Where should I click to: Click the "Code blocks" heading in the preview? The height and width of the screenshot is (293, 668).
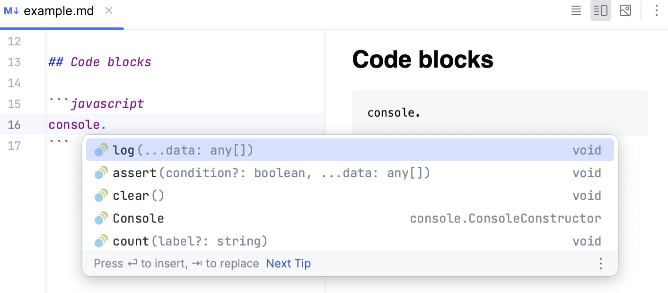[422, 59]
